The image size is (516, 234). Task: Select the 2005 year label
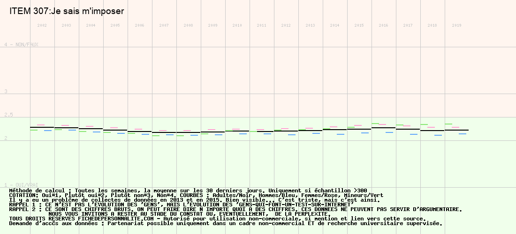click(115, 25)
